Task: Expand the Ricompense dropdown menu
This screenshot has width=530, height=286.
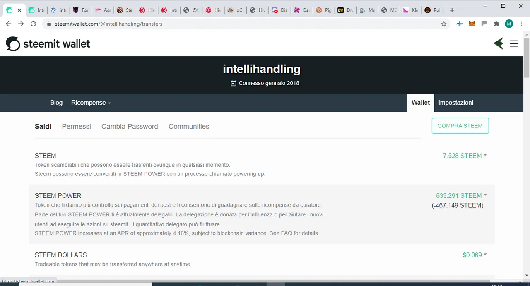Action: pyautogui.click(x=91, y=103)
